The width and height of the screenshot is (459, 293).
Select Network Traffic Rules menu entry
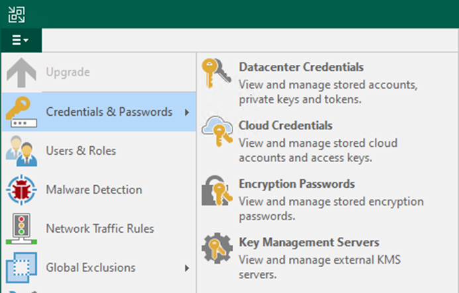click(x=99, y=229)
